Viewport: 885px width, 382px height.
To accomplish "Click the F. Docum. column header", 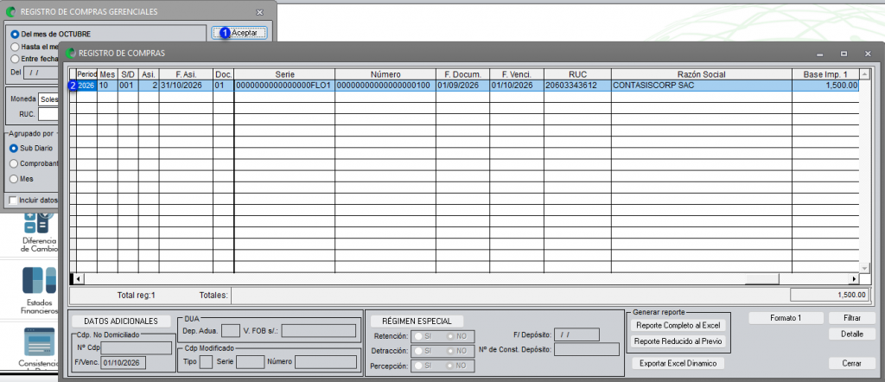I will click(x=463, y=74).
